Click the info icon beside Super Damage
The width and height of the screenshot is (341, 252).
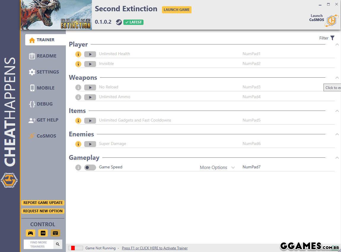click(x=78, y=144)
